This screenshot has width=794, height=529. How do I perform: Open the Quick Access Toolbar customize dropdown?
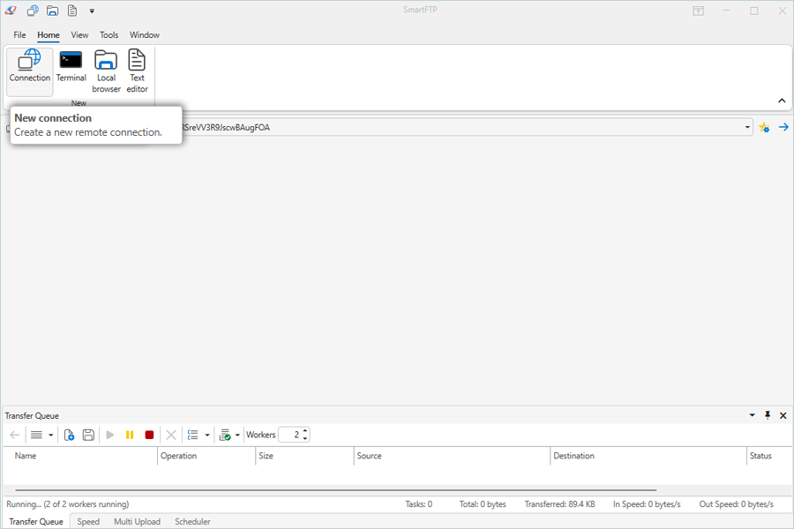(92, 11)
